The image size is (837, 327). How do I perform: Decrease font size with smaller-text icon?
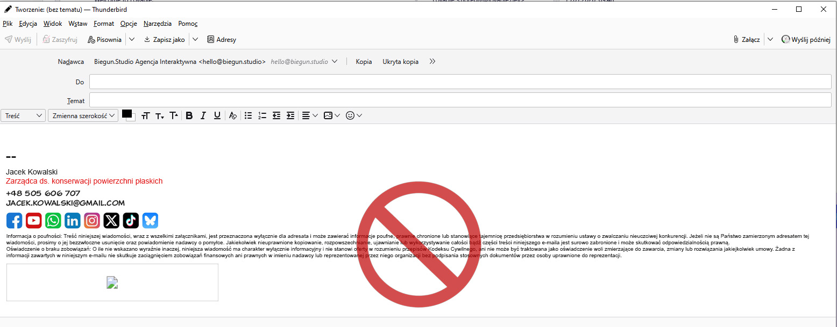[159, 115]
